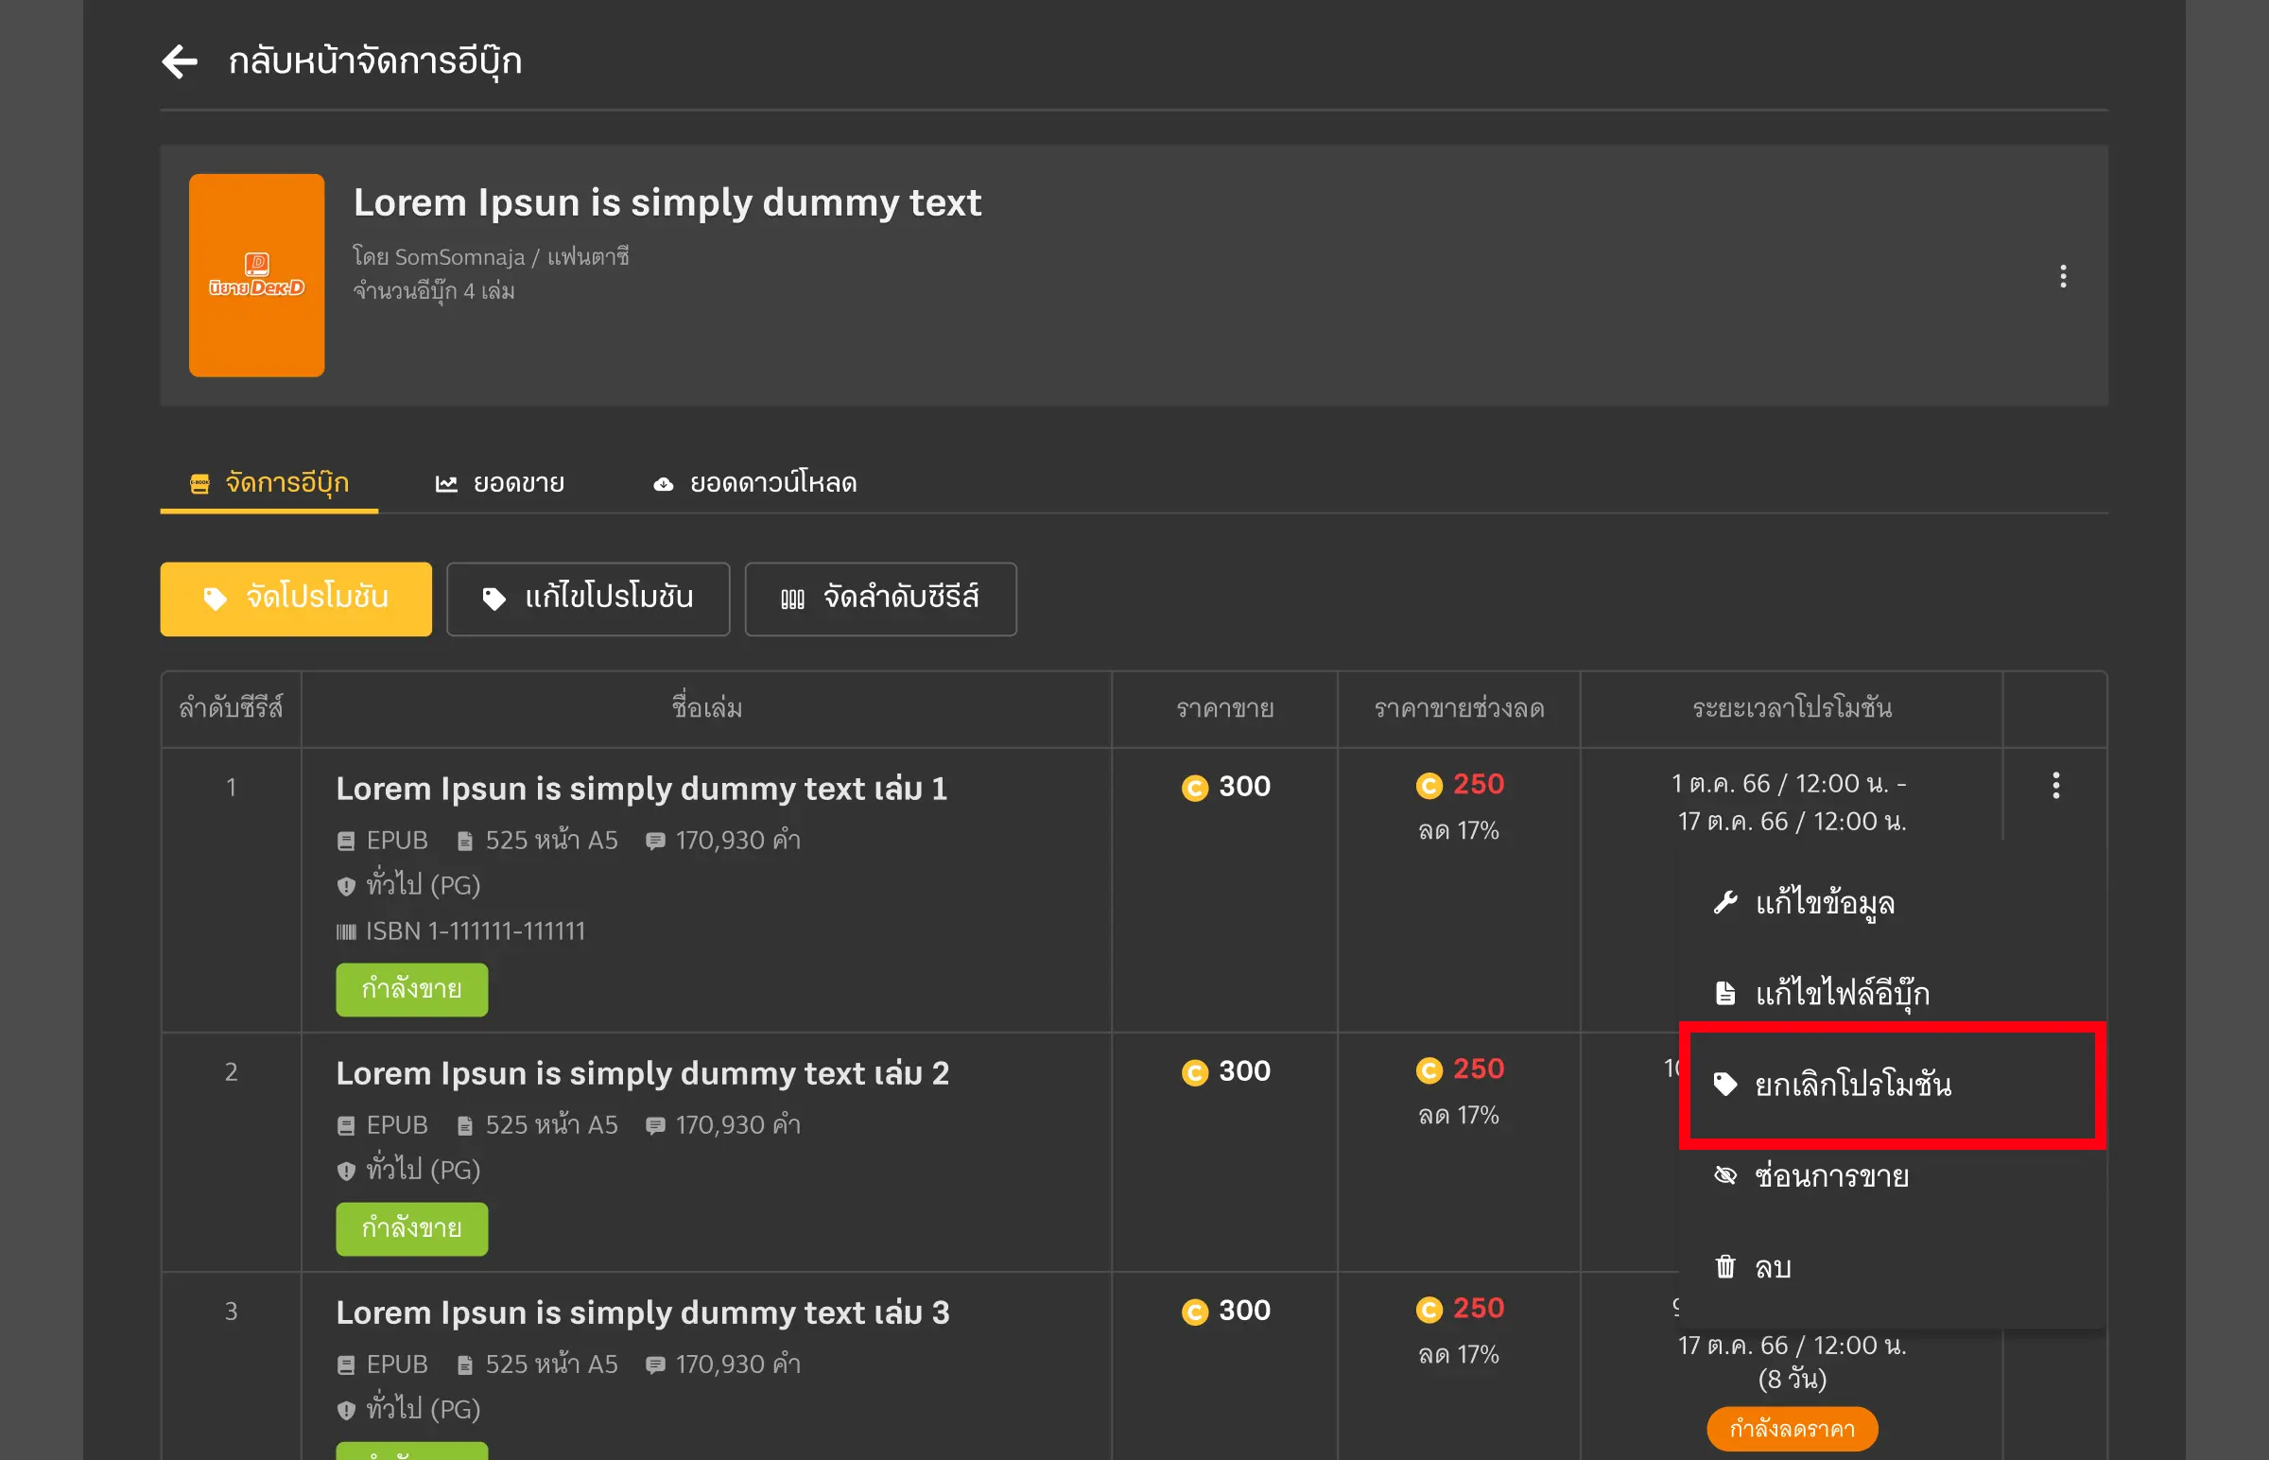Click the series title Lorem Ipsun is simply dummy text
This screenshot has width=2269, height=1460.
(x=667, y=203)
